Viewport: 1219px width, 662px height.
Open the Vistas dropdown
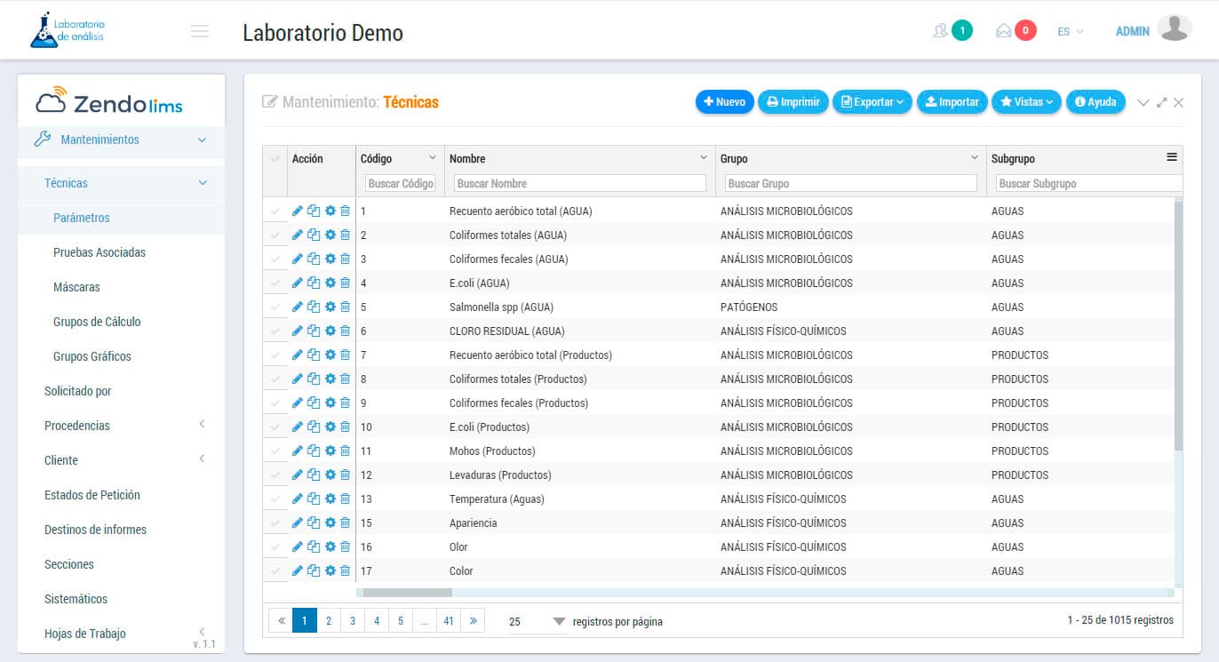[x=1026, y=102]
